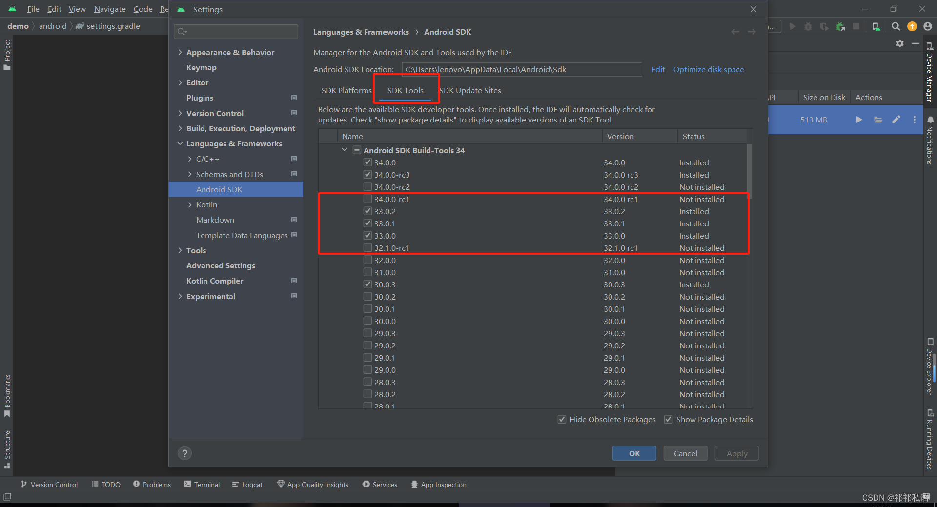Click the Stop square toolbar icon
This screenshot has height=507, width=937.
856,26
